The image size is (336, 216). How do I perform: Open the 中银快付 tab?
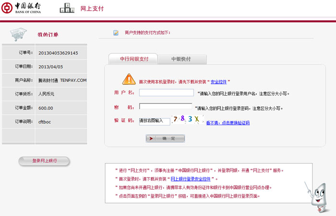click(181, 59)
